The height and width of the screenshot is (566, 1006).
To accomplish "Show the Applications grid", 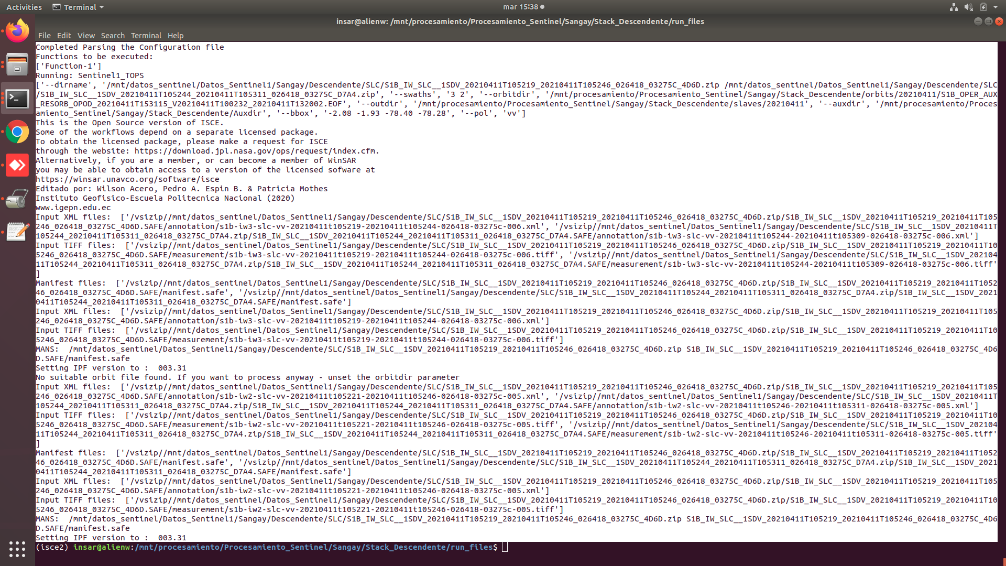I will coord(17,549).
